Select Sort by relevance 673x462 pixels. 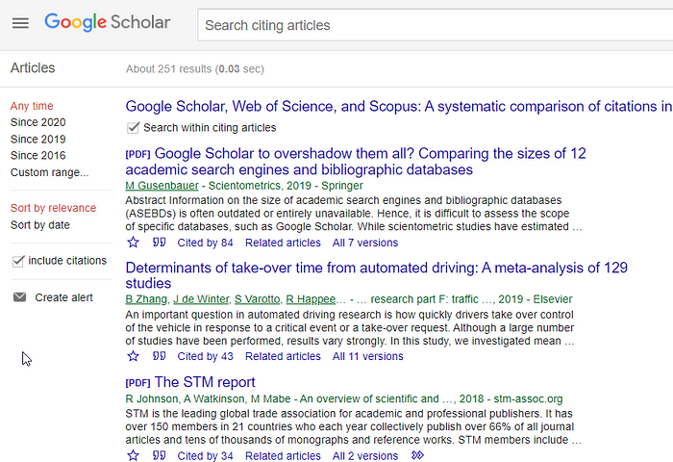click(53, 208)
